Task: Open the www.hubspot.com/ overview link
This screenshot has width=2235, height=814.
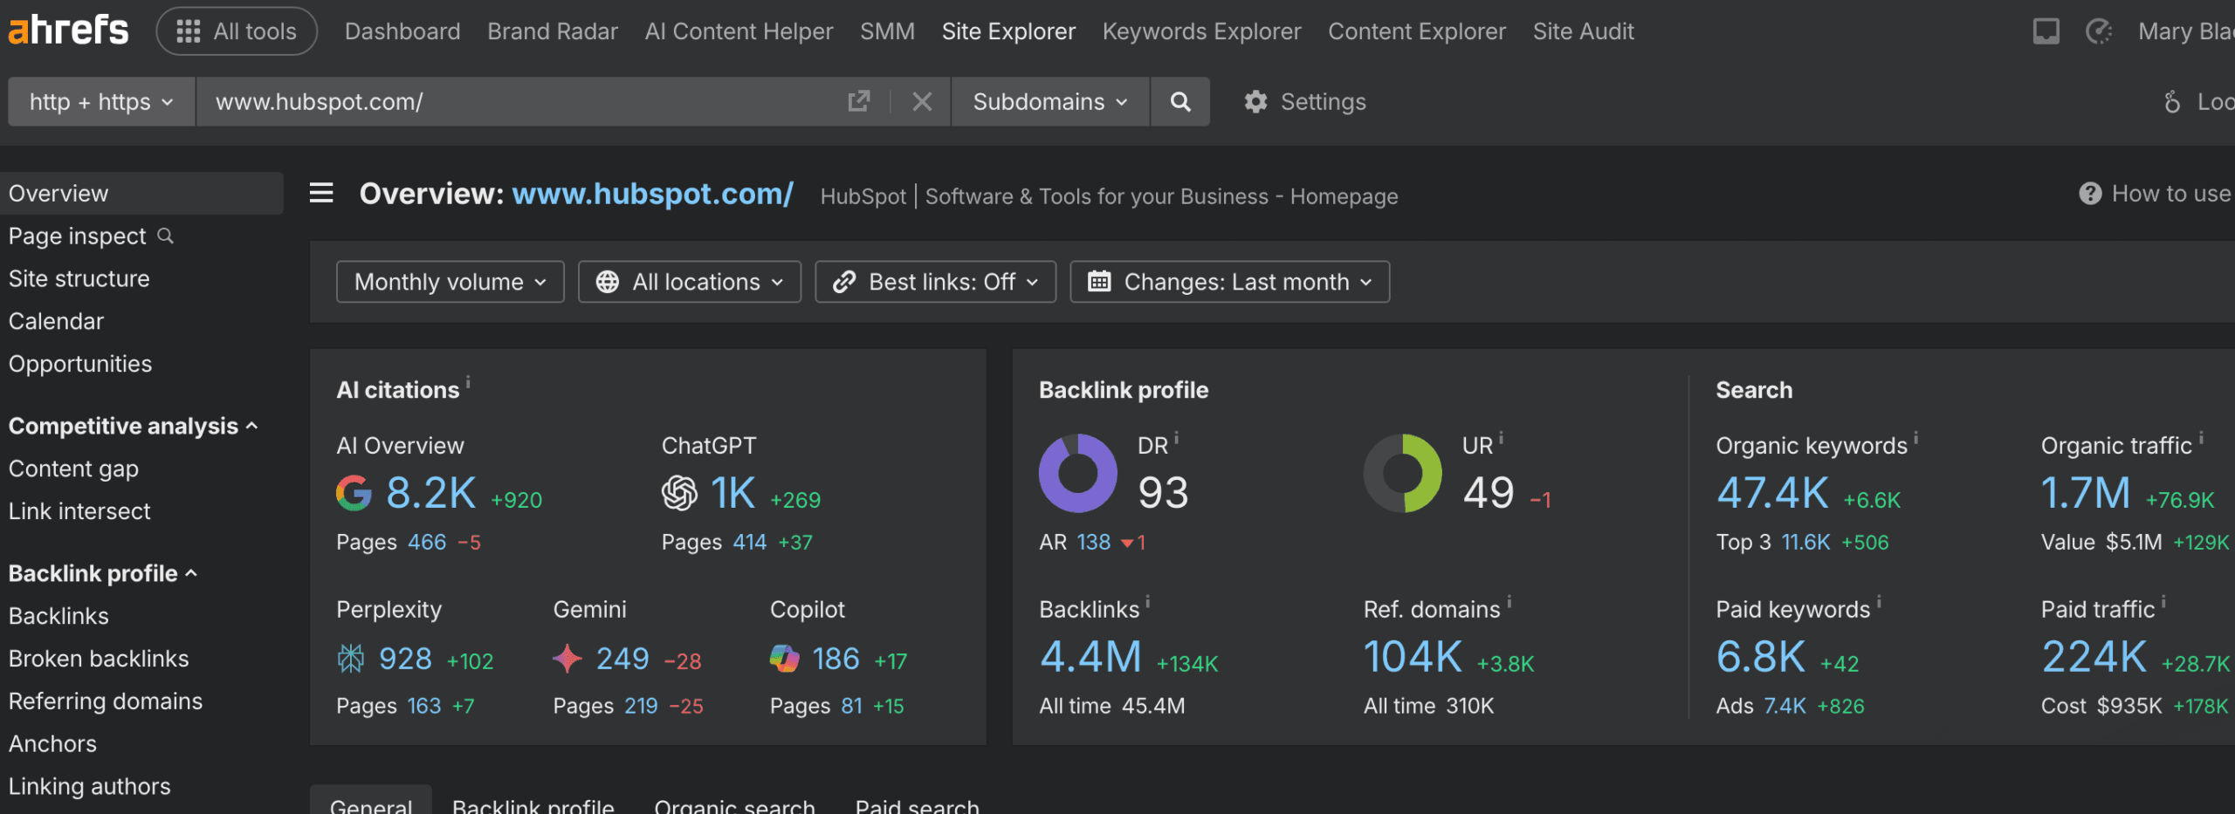Action: 652,194
